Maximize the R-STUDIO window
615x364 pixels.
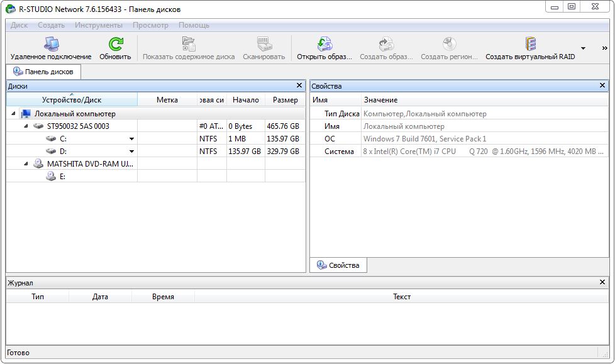[572, 7]
